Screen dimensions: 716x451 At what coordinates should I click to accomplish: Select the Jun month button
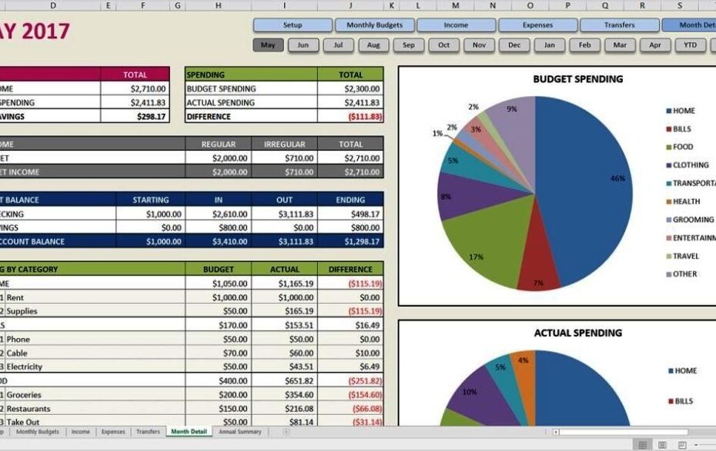point(303,45)
